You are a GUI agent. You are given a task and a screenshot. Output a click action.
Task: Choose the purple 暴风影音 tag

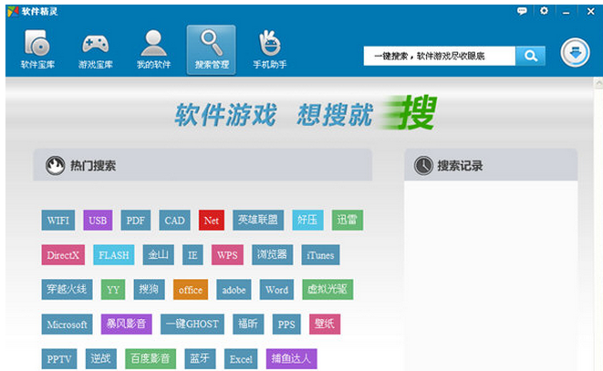[127, 325]
